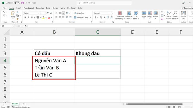Open the Page Layout tab

click(29, 8)
